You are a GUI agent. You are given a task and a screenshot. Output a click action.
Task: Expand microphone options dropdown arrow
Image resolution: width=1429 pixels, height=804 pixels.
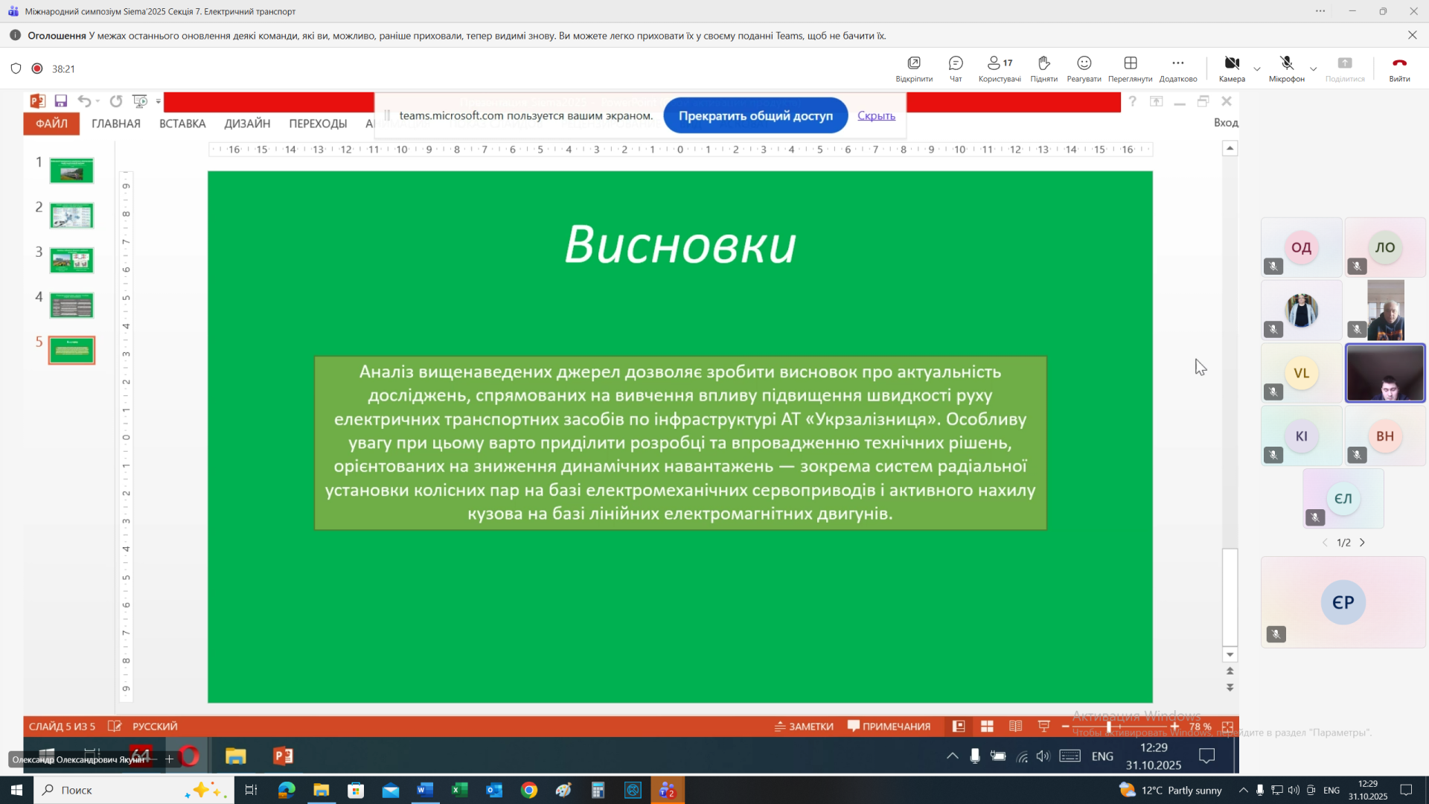coord(1314,69)
